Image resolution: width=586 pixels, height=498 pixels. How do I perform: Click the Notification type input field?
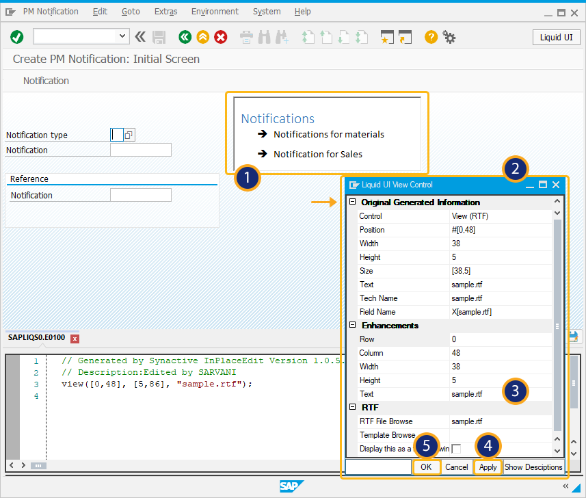coord(117,135)
